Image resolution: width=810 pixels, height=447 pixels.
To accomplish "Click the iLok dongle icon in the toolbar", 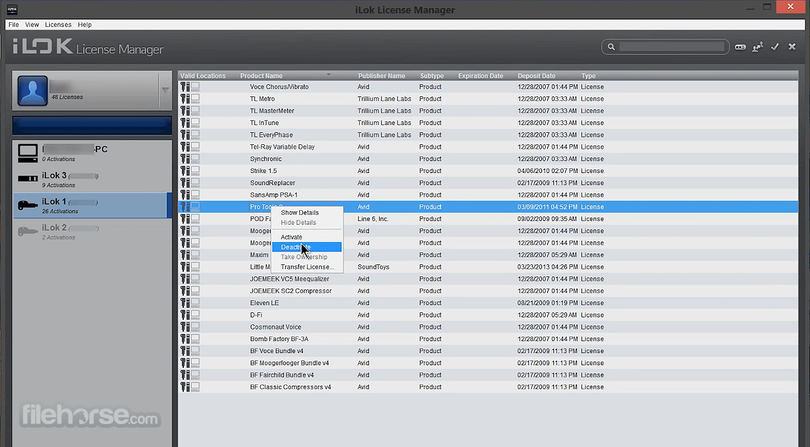I will point(740,47).
